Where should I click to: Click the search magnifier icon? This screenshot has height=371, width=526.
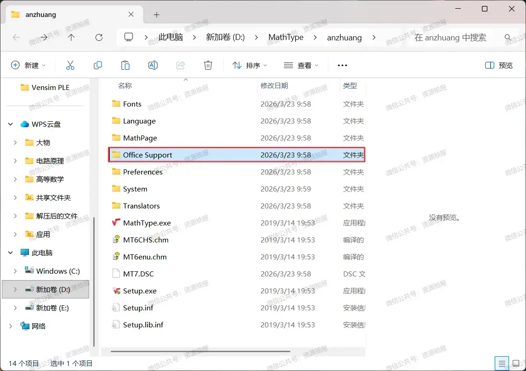pyautogui.click(x=508, y=37)
